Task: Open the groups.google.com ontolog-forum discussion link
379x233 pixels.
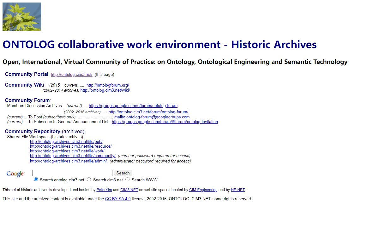Action: (133, 106)
